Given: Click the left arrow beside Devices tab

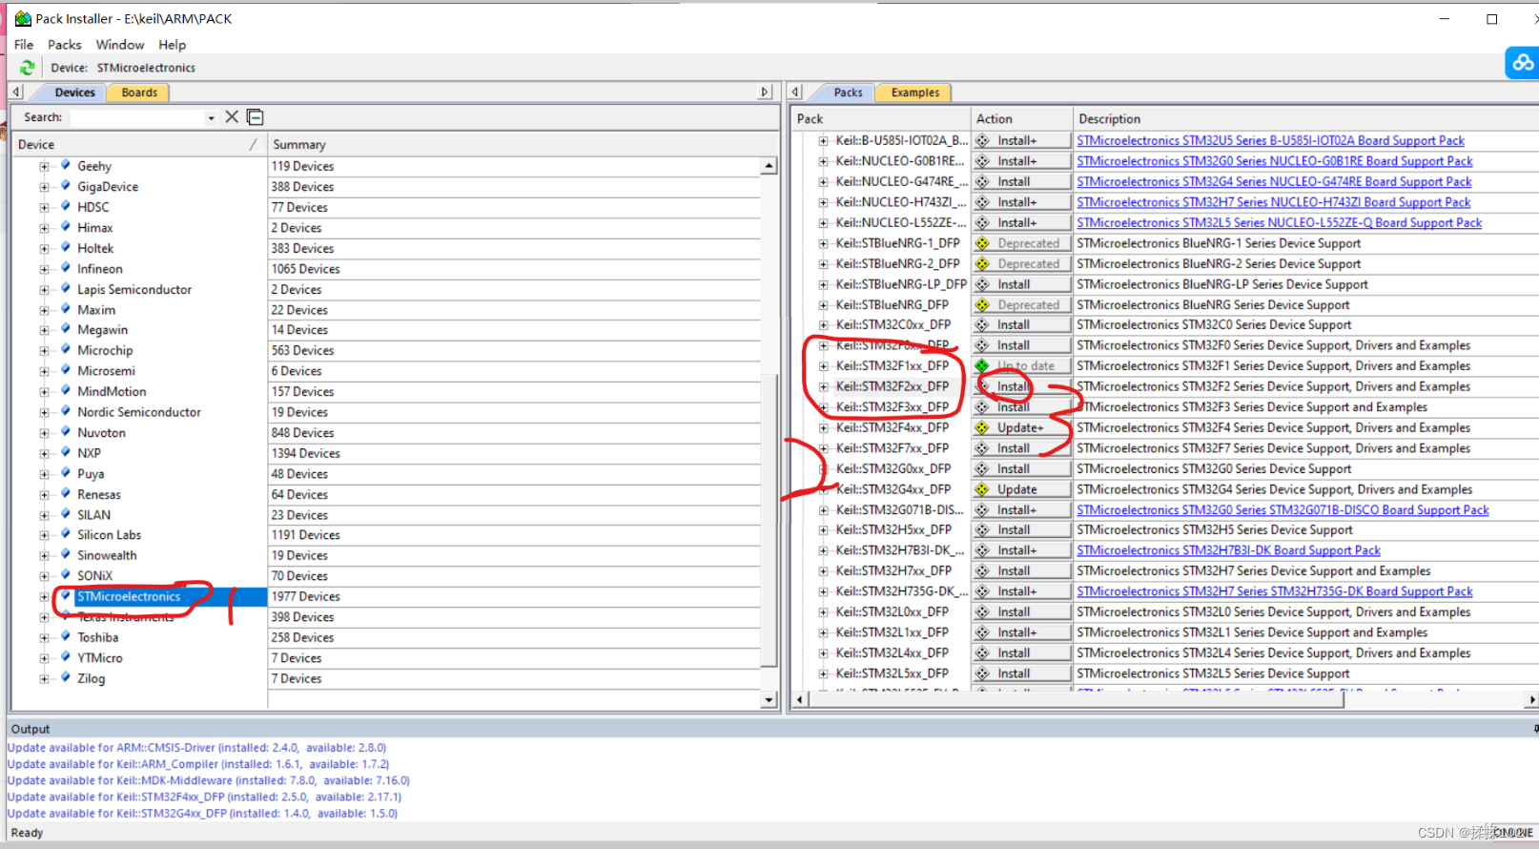Looking at the screenshot, I should 16,92.
